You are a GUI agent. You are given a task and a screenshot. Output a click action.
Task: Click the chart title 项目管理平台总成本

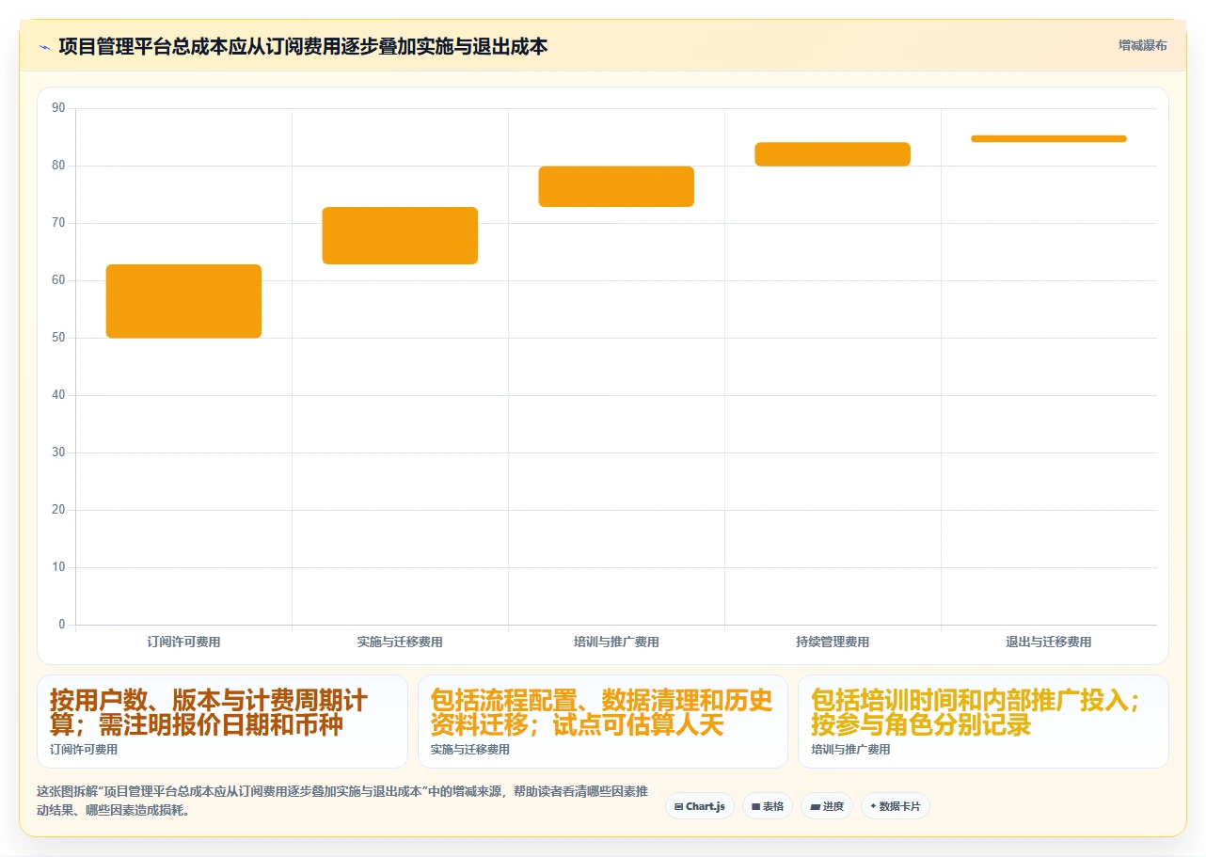[303, 46]
